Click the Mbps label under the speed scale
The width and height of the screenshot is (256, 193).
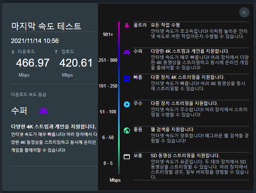pyautogui.click(x=115, y=180)
